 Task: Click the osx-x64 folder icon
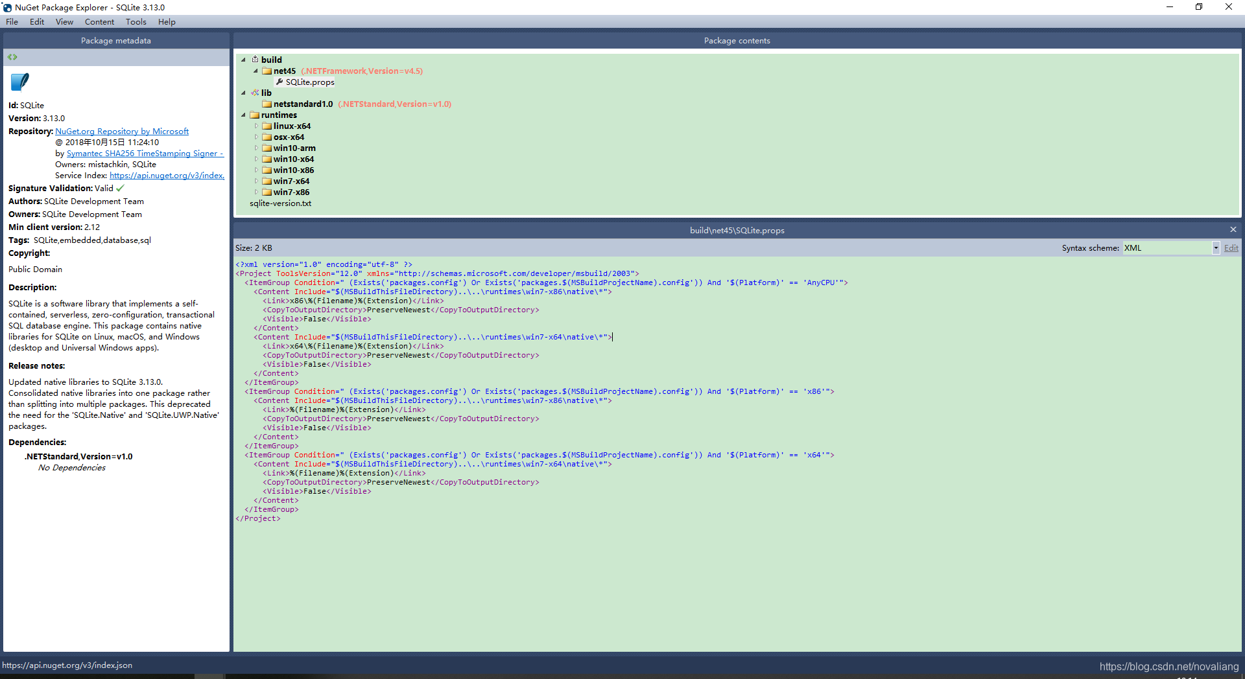267,137
